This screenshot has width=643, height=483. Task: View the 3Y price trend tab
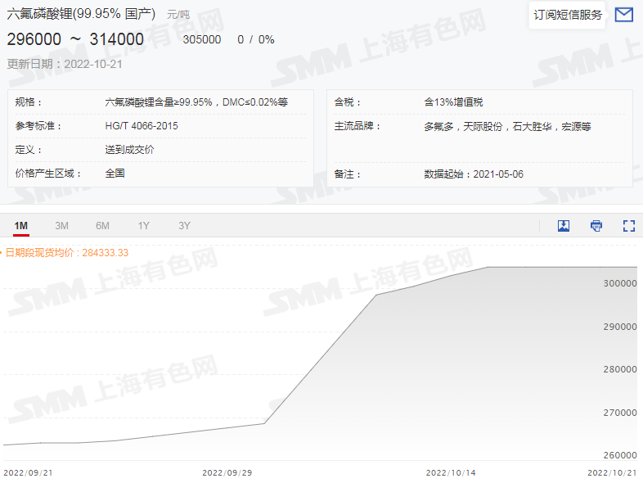point(184,226)
